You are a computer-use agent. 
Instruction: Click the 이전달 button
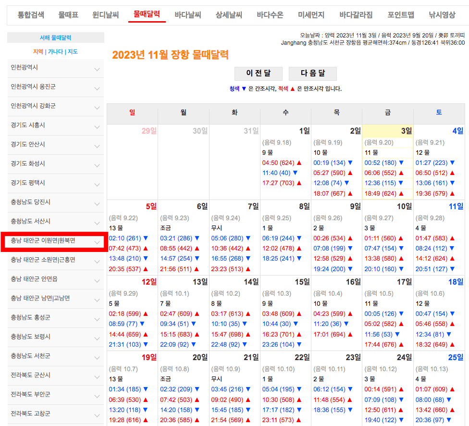click(x=259, y=74)
